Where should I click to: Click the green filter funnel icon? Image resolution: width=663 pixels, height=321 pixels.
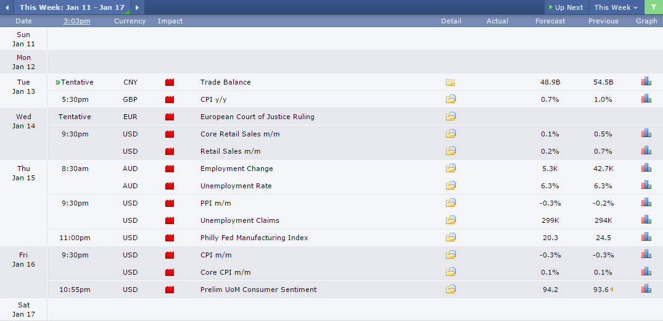(x=653, y=7)
